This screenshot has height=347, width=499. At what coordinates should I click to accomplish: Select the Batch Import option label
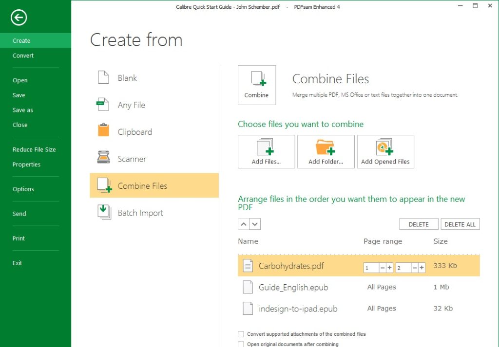pyautogui.click(x=140, y=213)
